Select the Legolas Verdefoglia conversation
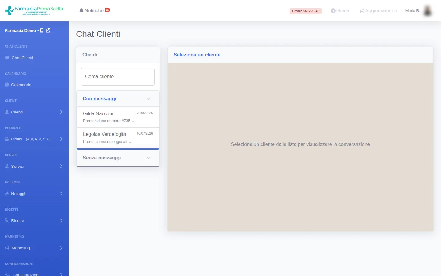This screenshot has height=276, width=441. click(x=118, y=138)
